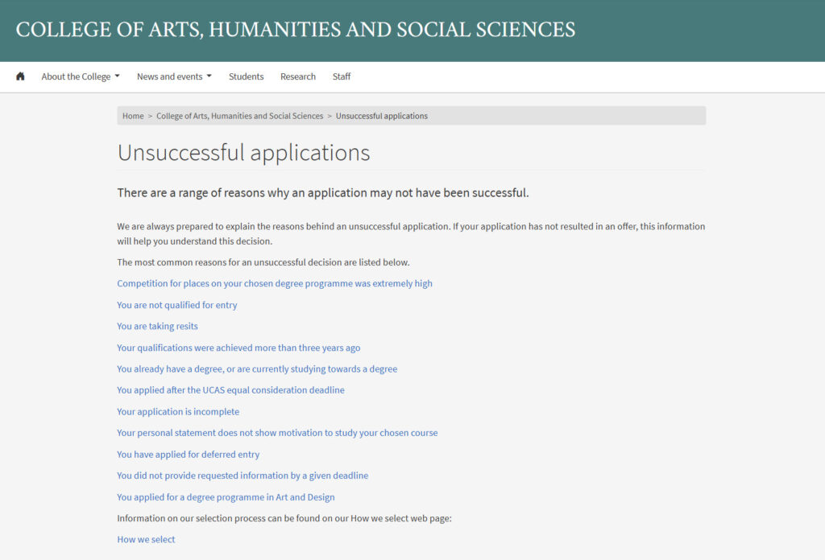Screen dimensions: 825x560
Task: Select the Research menu item
Action: (297, 76)
